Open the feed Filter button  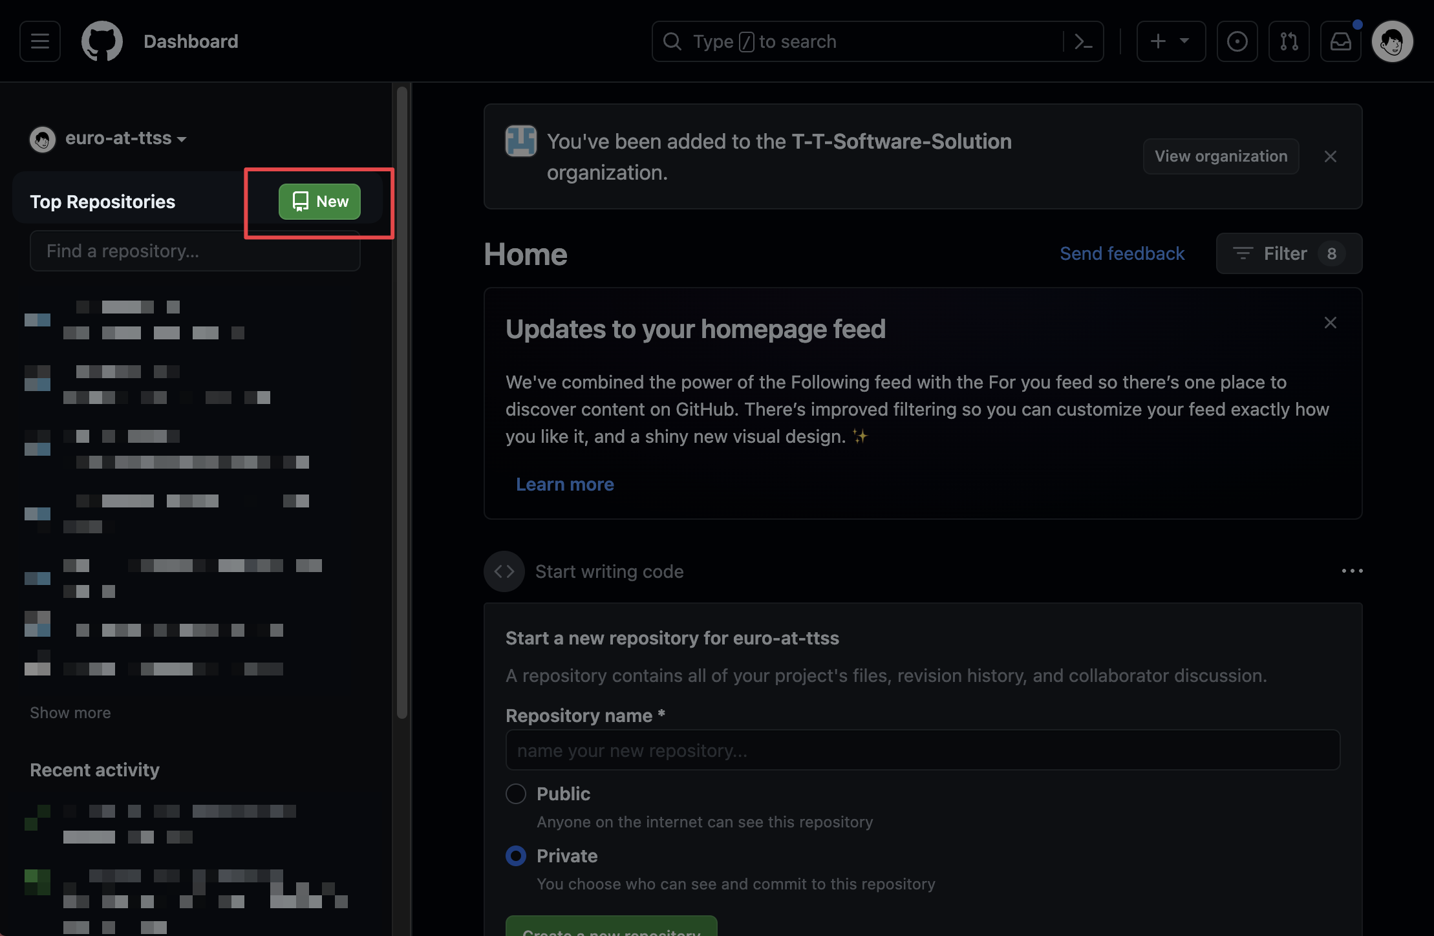(x=1289, y=253)
